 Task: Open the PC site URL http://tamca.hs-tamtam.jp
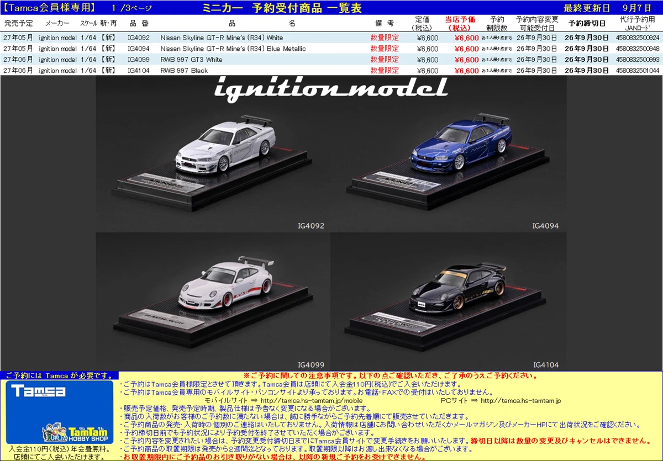pos(520,400)
